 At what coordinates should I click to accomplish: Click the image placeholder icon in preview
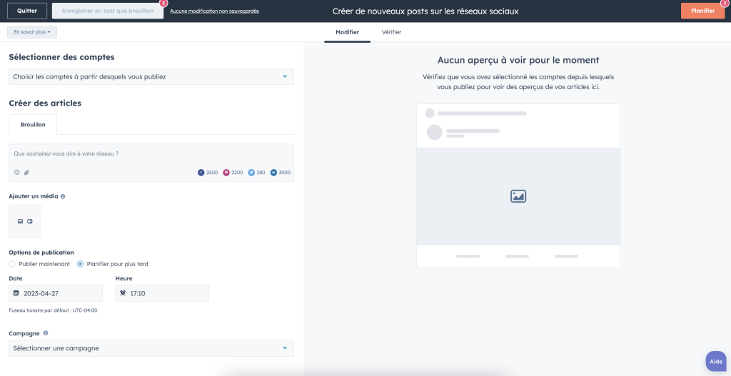coord(518,196)
